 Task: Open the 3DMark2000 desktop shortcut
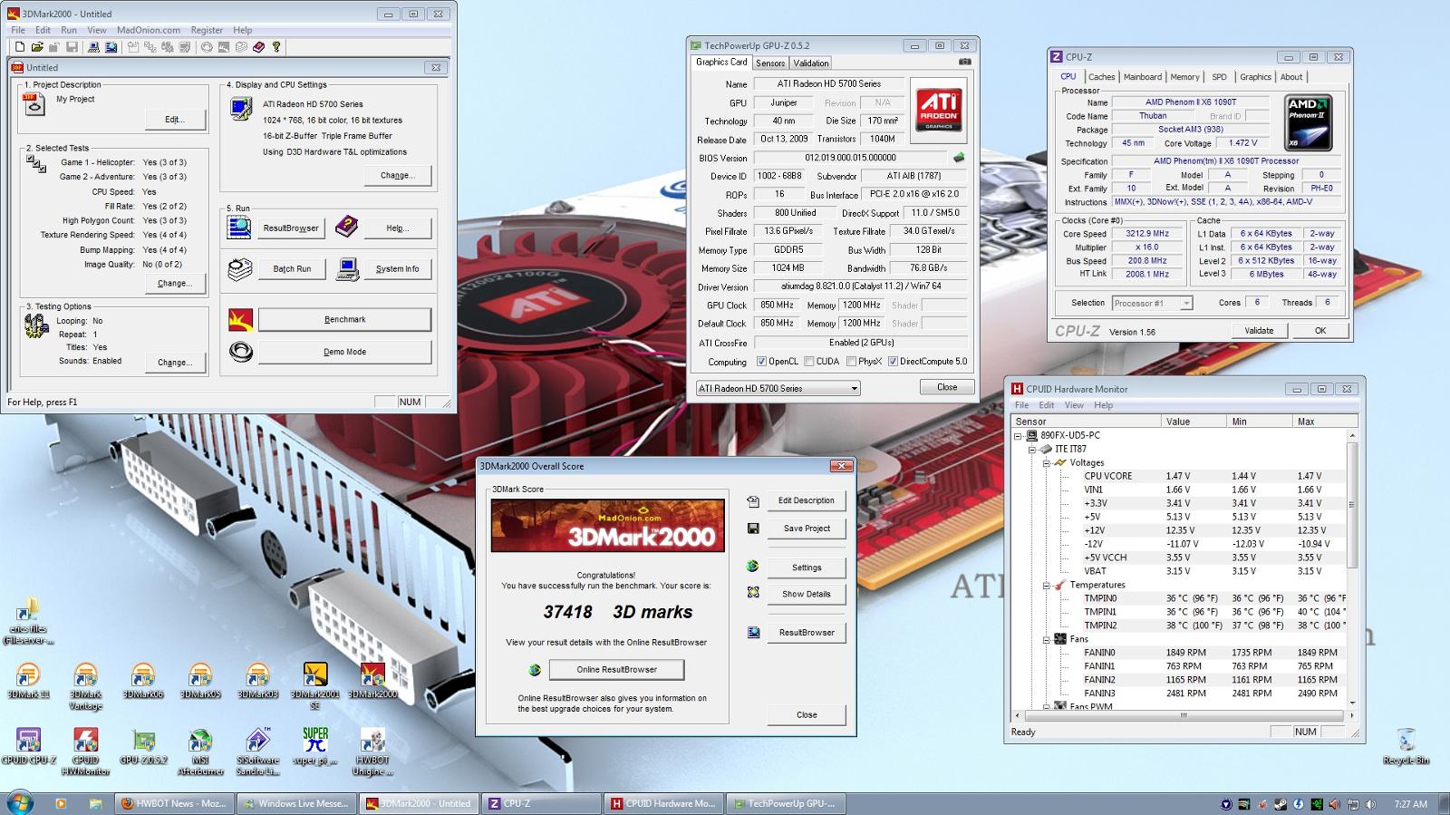(372, 682)
